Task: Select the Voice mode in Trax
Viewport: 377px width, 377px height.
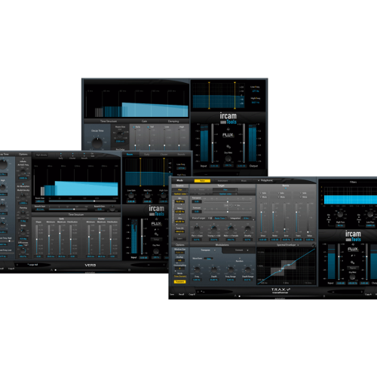Action: (202, 181)
